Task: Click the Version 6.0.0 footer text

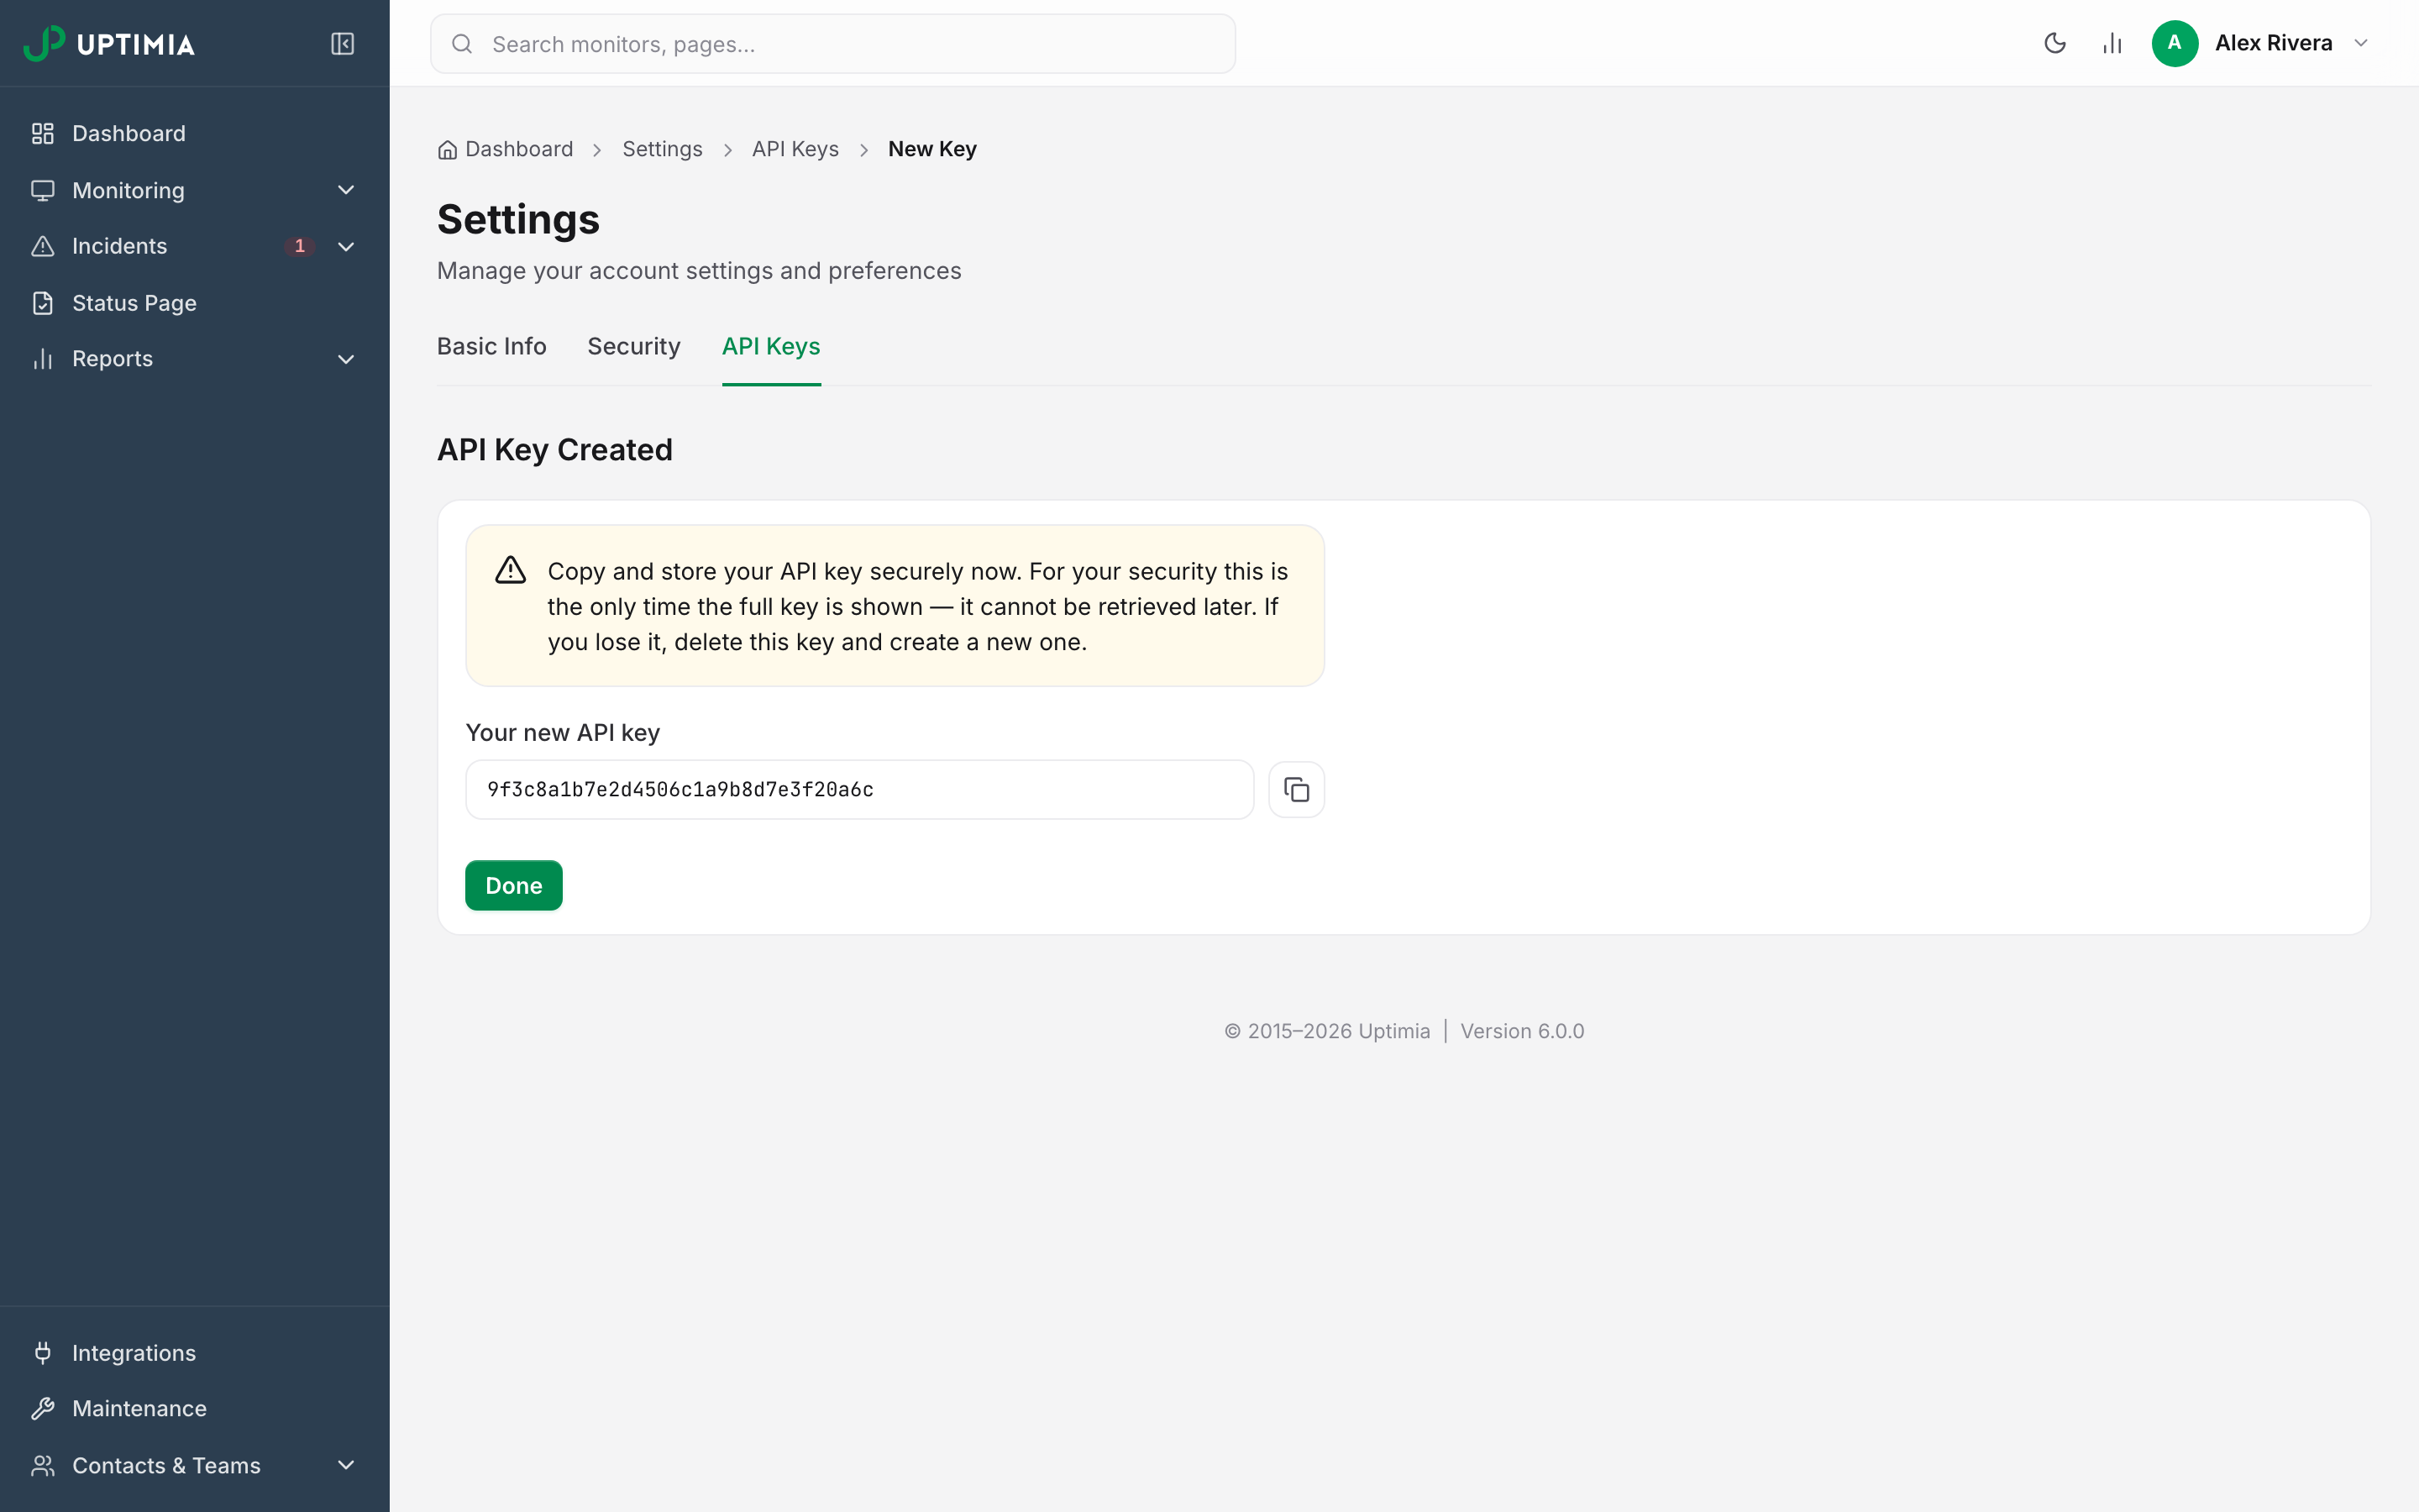Action: point(1522,1031)
